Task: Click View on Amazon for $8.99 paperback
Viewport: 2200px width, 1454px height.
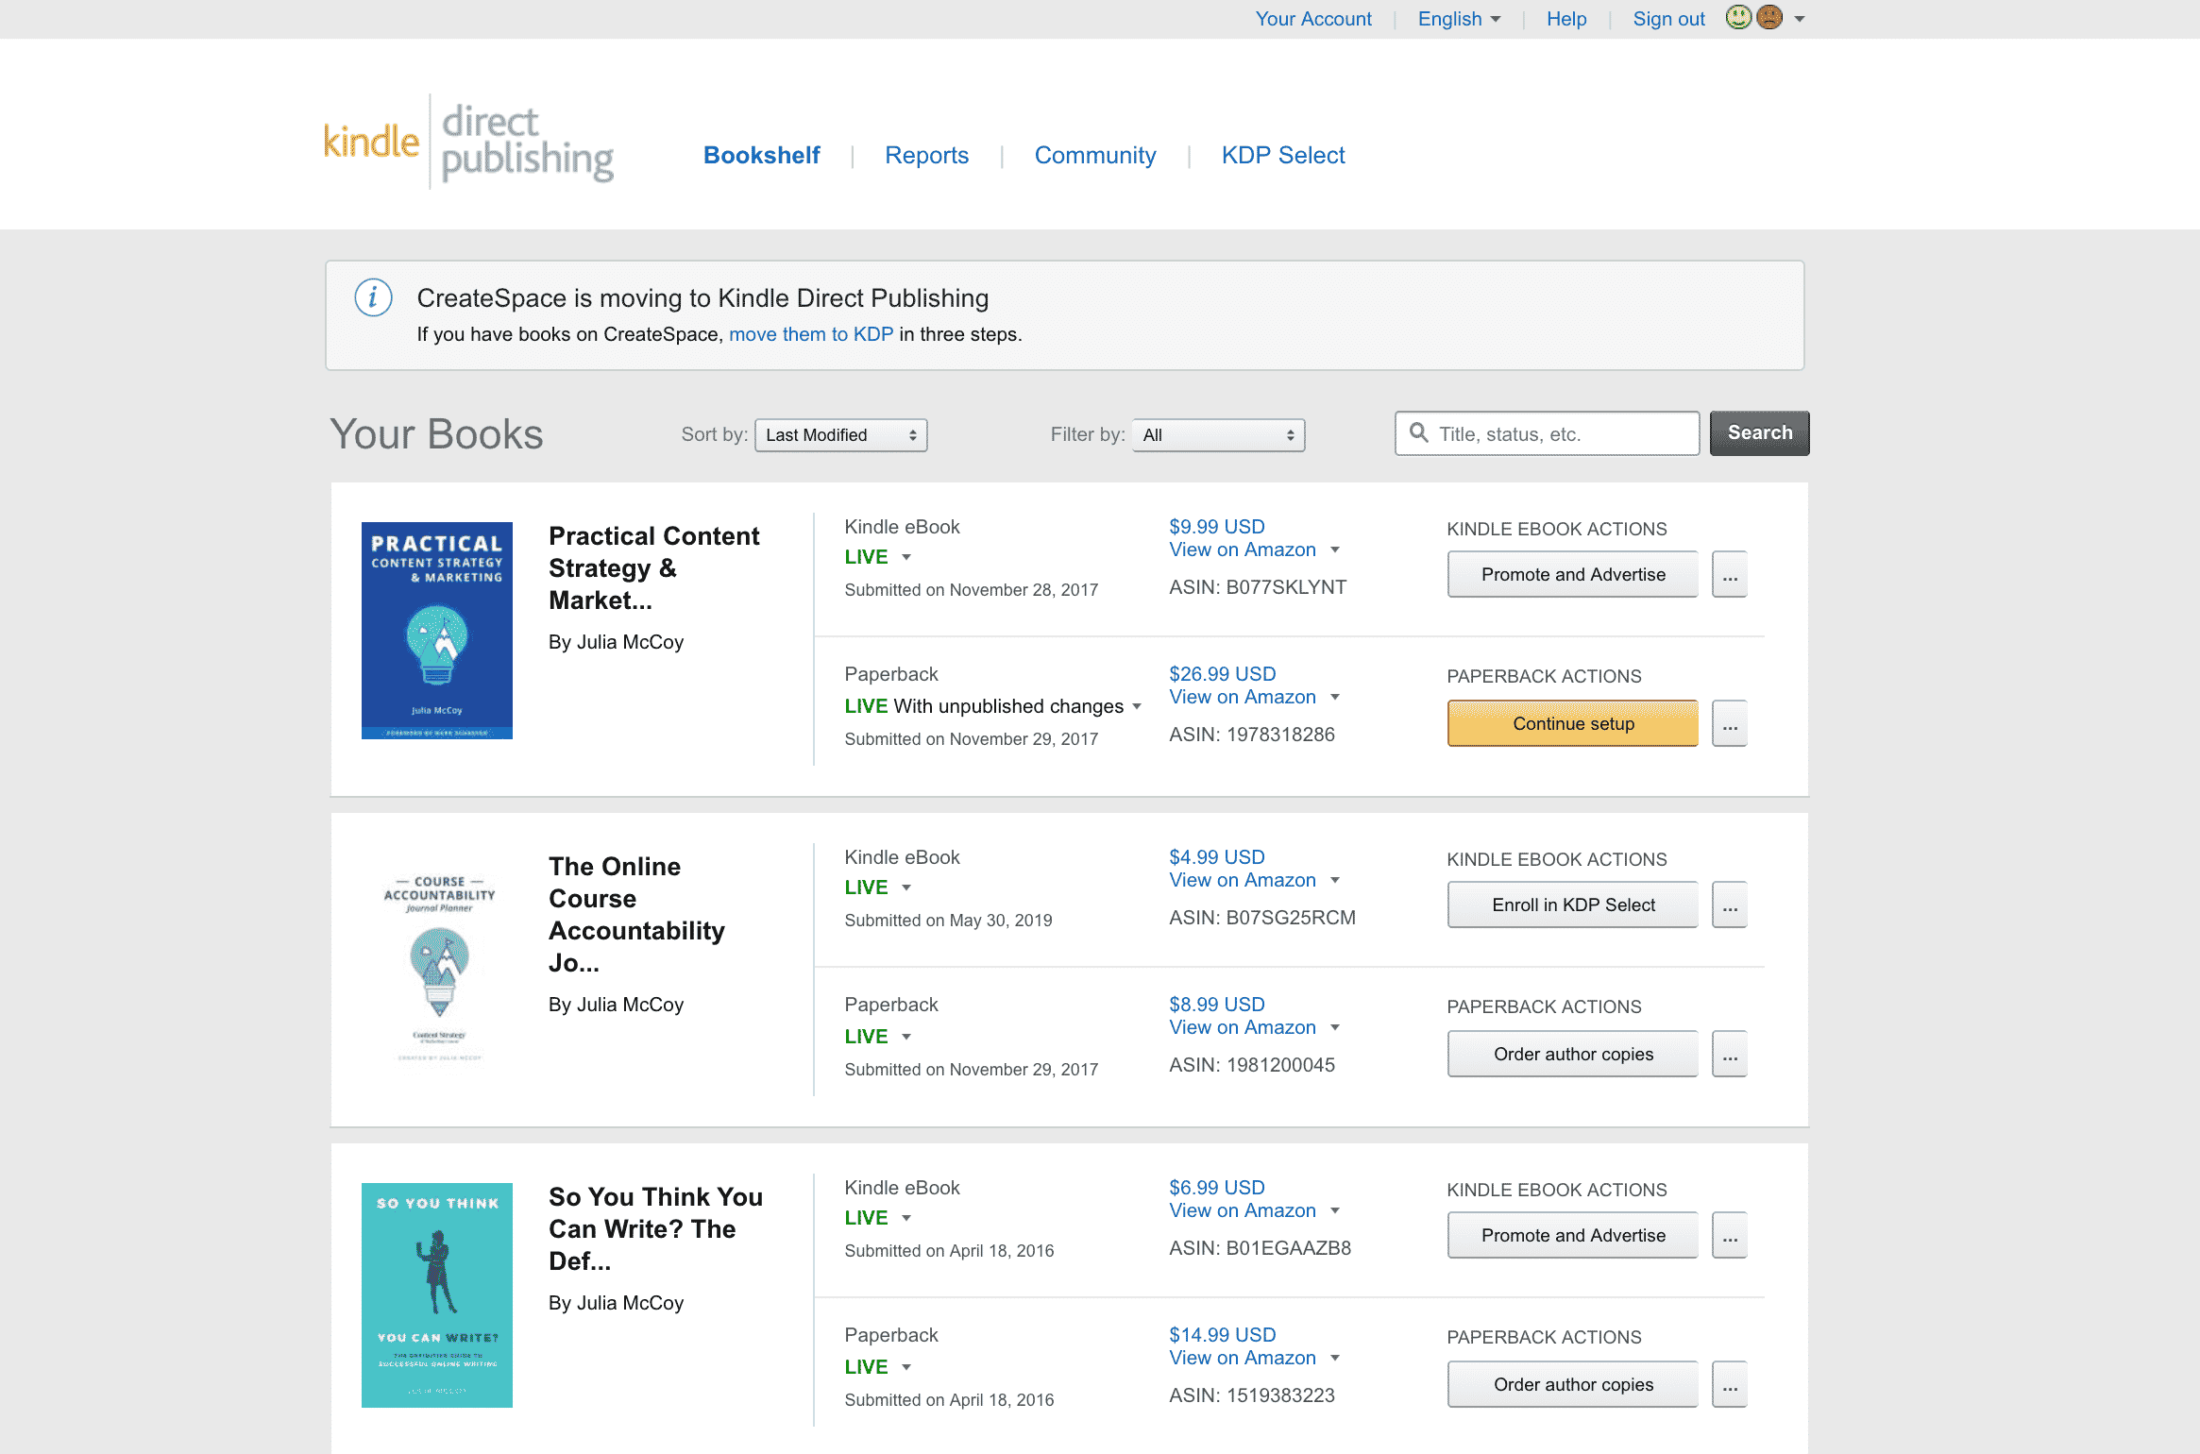Action: [1243, 1027]
